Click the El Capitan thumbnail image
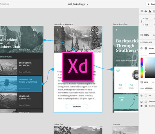 (8, 67)
